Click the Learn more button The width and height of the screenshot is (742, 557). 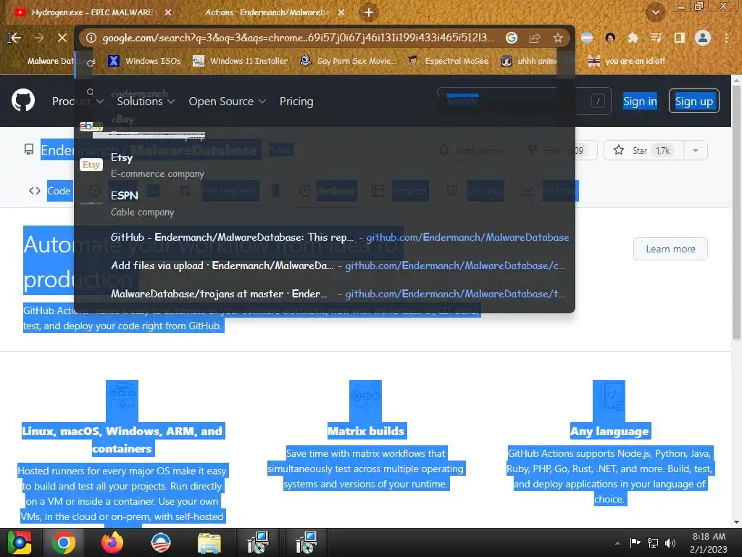point(670,249)
